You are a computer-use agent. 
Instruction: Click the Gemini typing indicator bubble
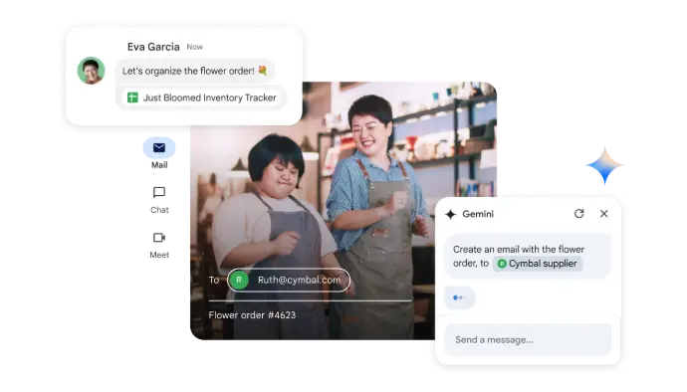coord(460,297)
